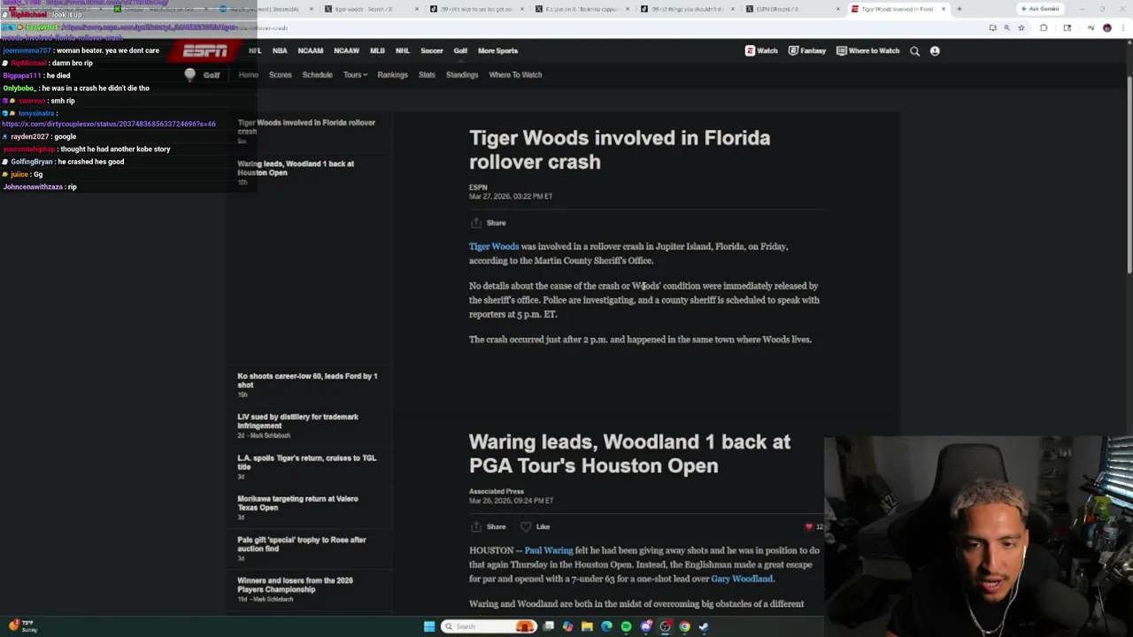Viewport: 1133px width, 637px height.
Task: Click the Home tab in the Golf menu
Action: click(248, 74)
